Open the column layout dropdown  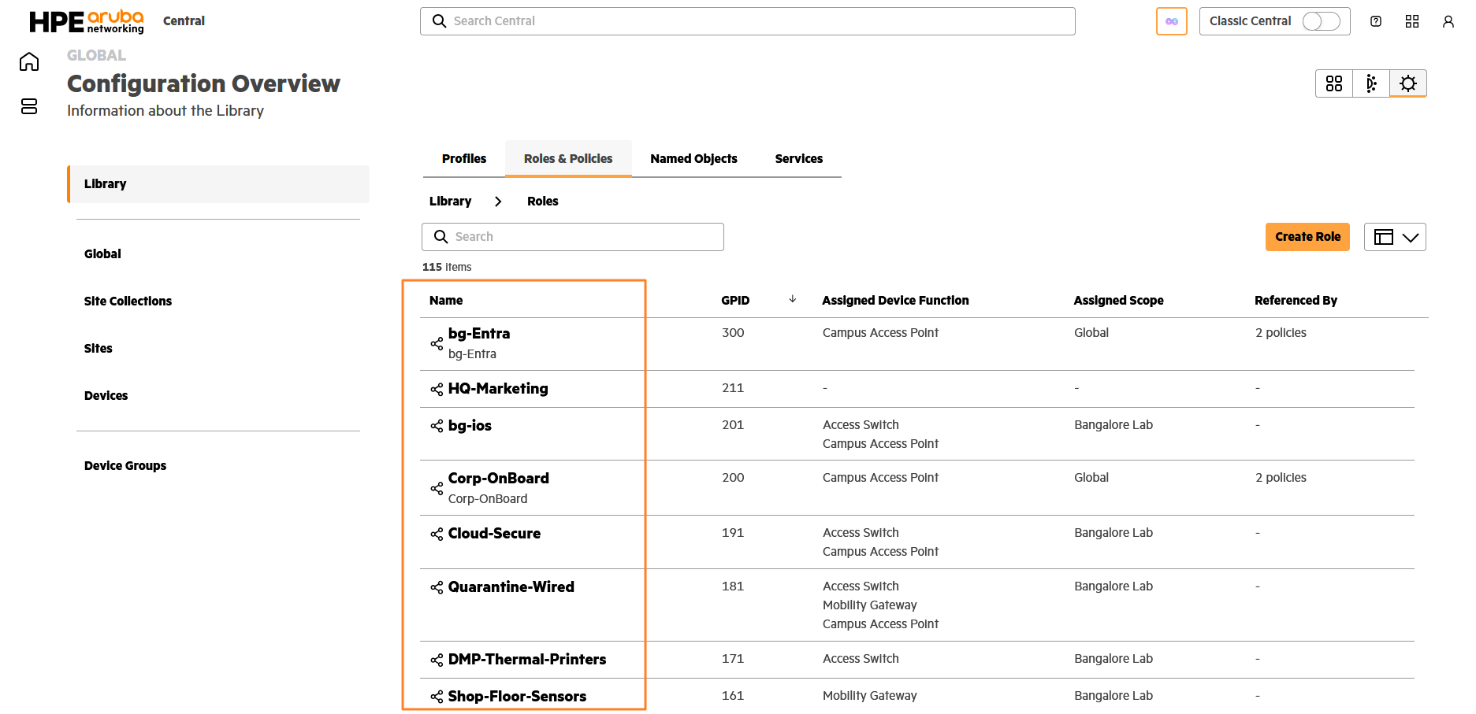coord(1395,237)
